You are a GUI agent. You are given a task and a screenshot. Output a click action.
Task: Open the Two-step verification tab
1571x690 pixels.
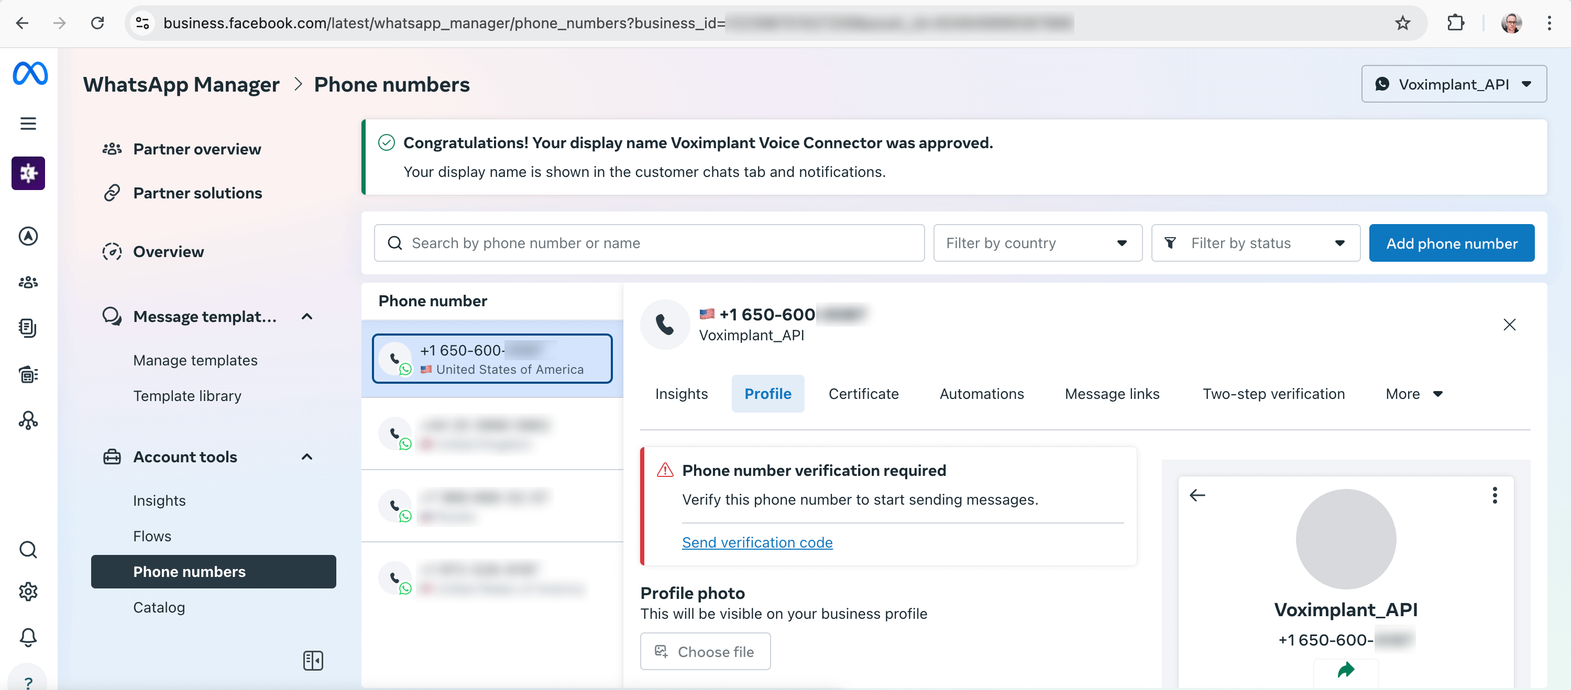[1273, 393]
